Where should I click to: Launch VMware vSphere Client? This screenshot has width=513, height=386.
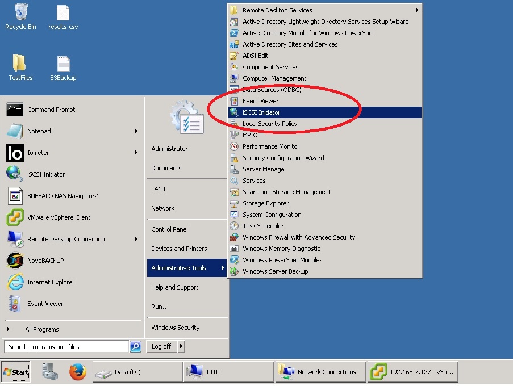point(56,217)
